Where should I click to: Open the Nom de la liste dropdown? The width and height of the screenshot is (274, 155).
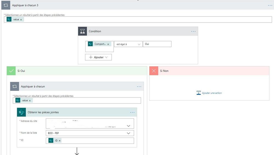click(128, 133)
